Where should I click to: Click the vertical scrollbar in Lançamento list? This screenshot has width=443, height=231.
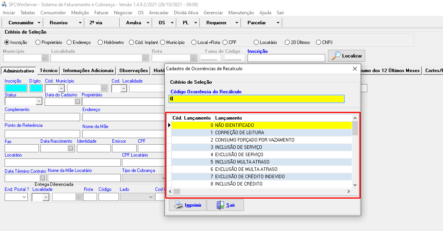click(355, 154)
